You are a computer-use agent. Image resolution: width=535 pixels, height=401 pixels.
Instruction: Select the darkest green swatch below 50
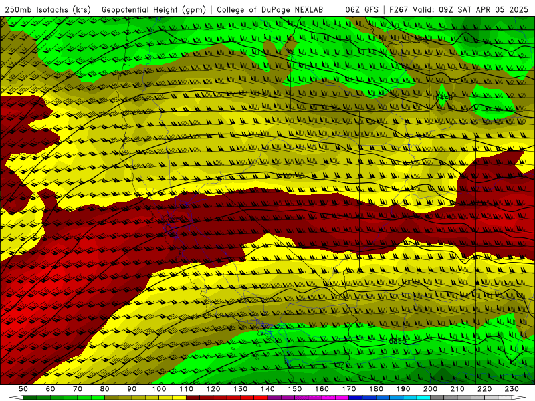pos(30,397)
